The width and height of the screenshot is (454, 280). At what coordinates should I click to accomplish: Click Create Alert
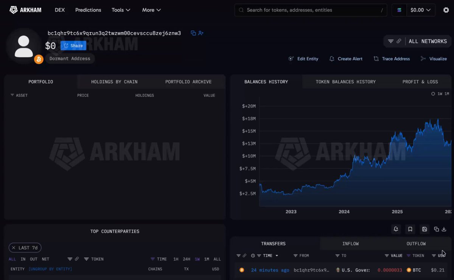pos(346,59)
